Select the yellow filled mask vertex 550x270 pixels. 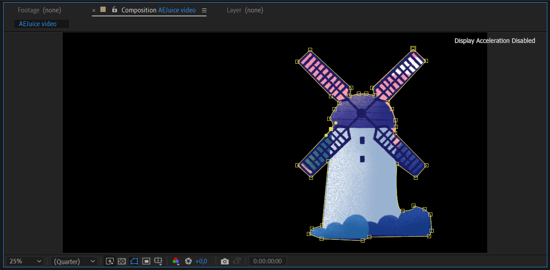point(331,129)
